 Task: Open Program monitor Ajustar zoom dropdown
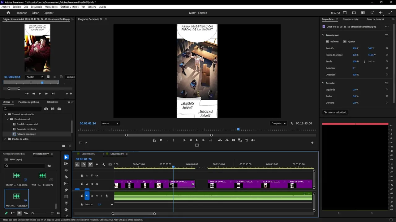click(x=110, y=123)
